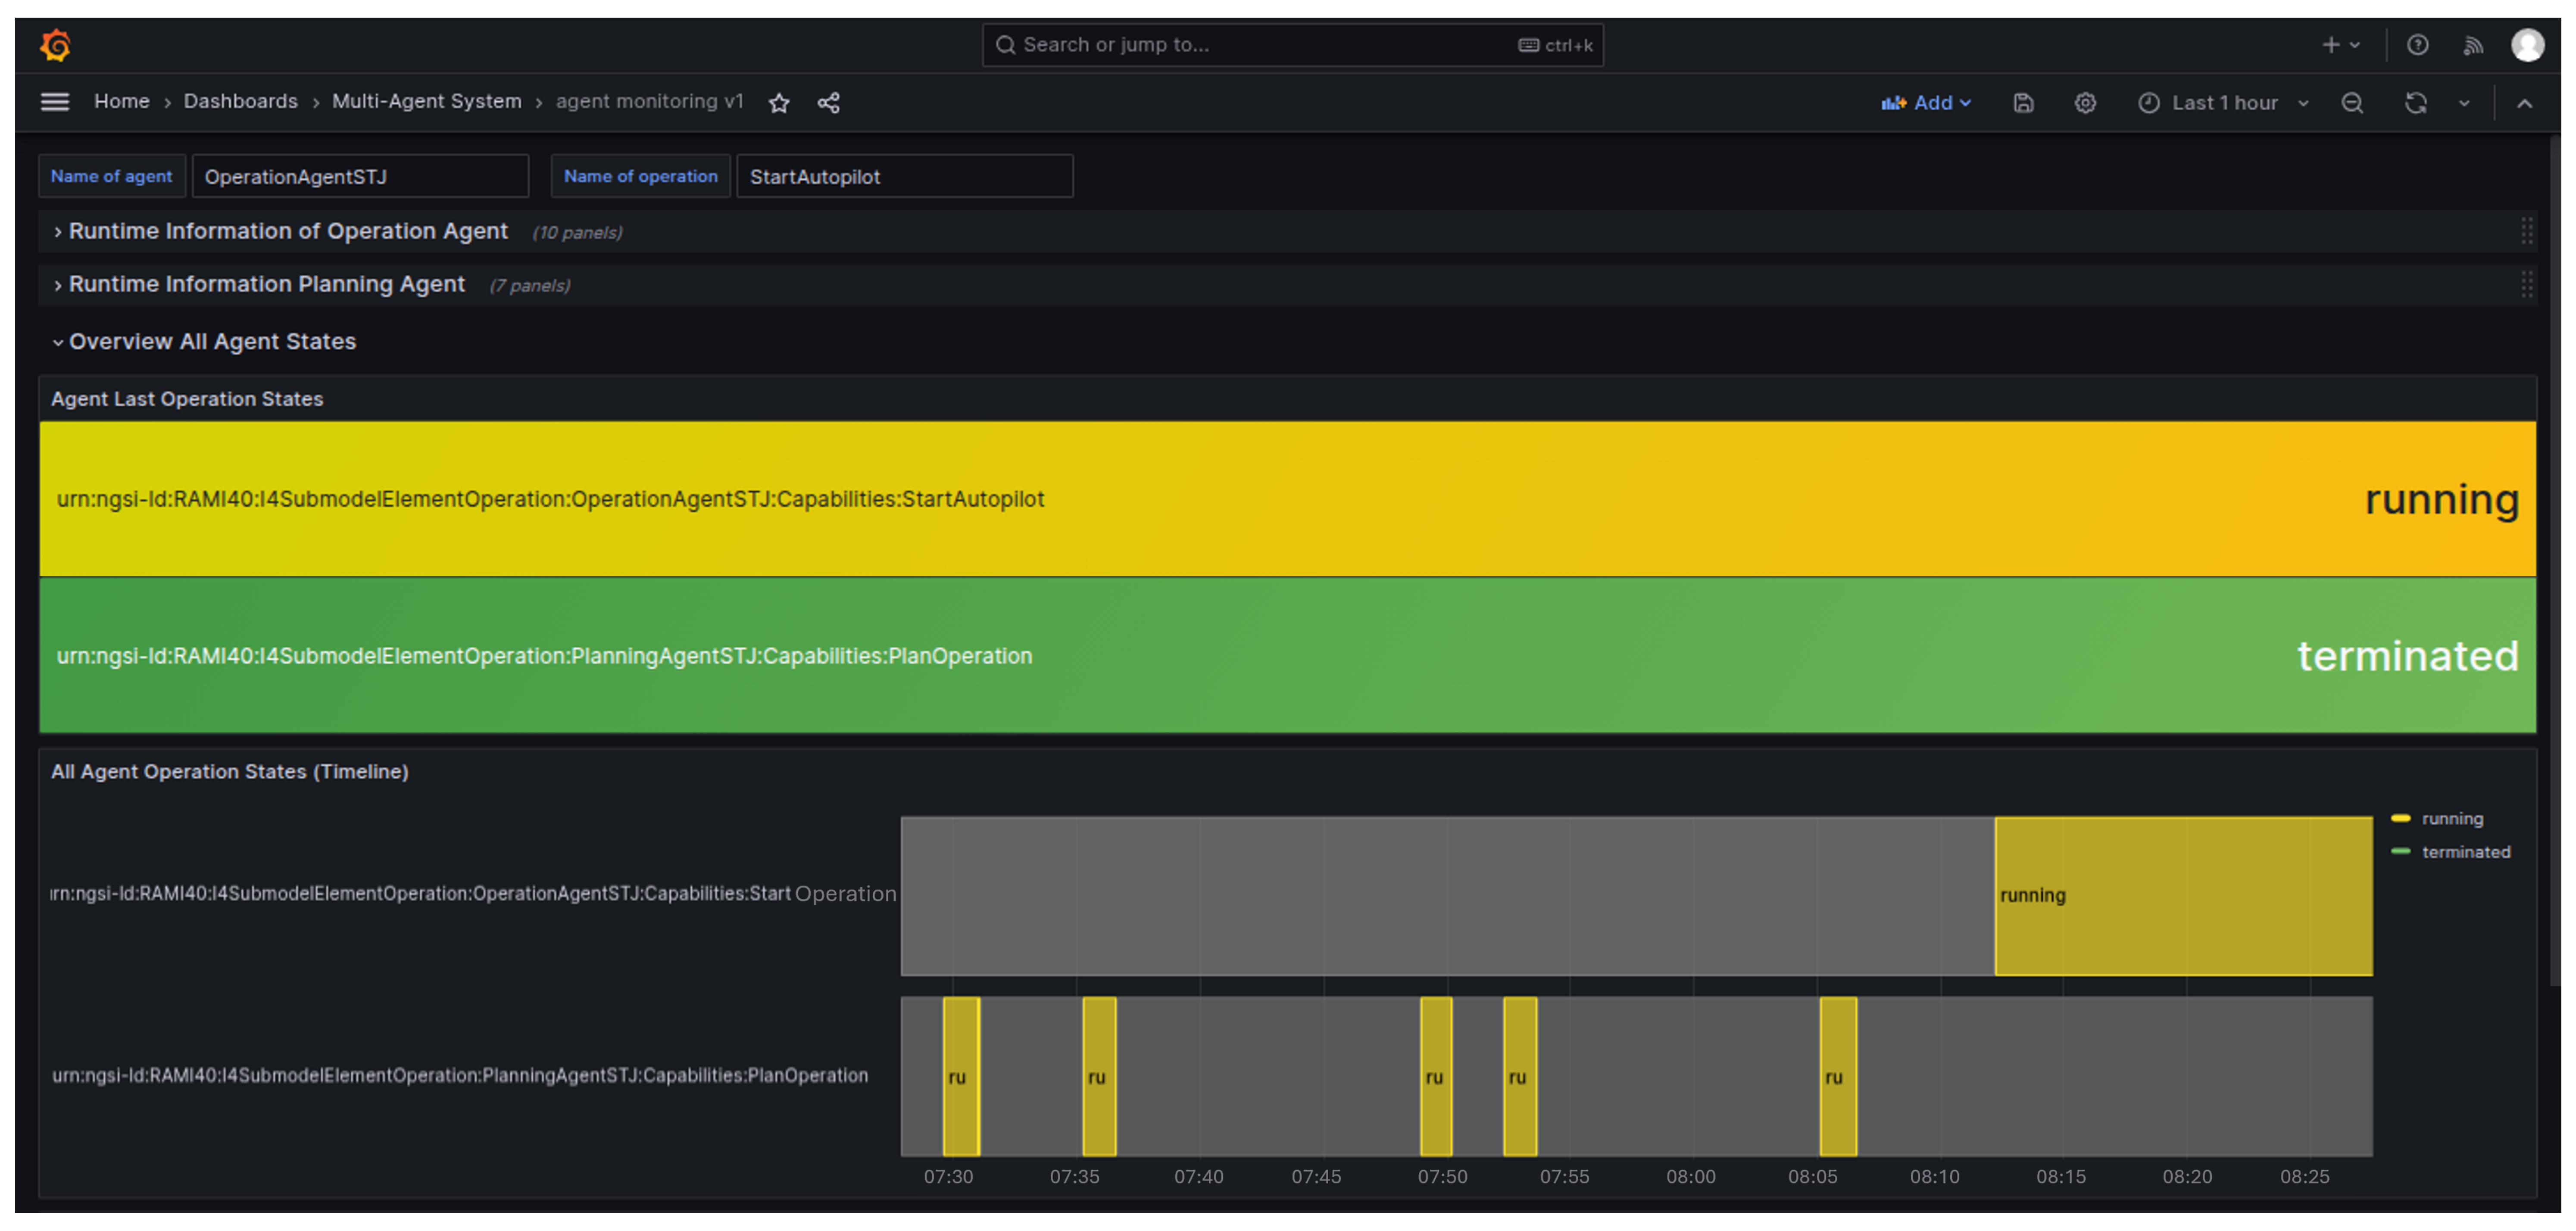Open the Add panel dropdown button

[1926, 103]
